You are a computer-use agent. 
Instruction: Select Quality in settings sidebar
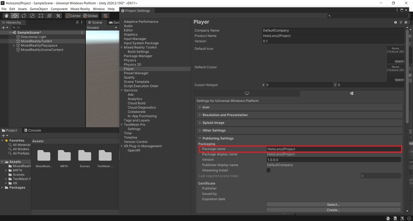[129, 77]
